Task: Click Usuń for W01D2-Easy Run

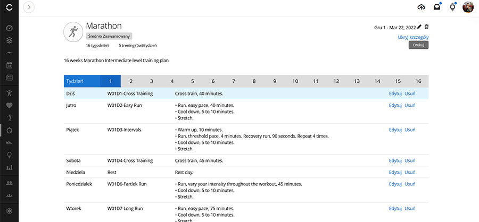Action: (410, 105)
